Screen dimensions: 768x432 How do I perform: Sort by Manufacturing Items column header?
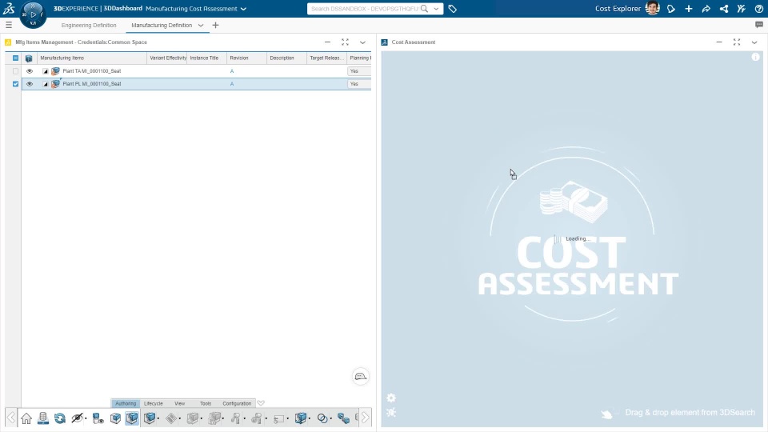[x=92, y=58]
